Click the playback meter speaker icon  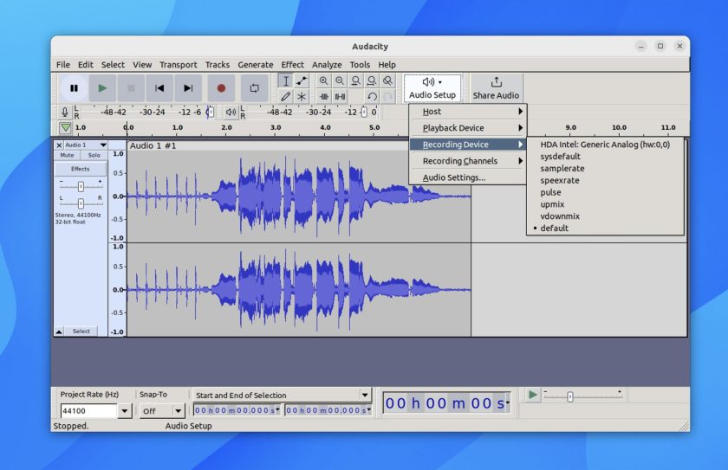click(231, 113)
